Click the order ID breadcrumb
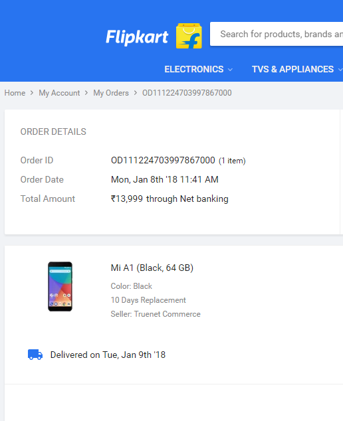 187,93
